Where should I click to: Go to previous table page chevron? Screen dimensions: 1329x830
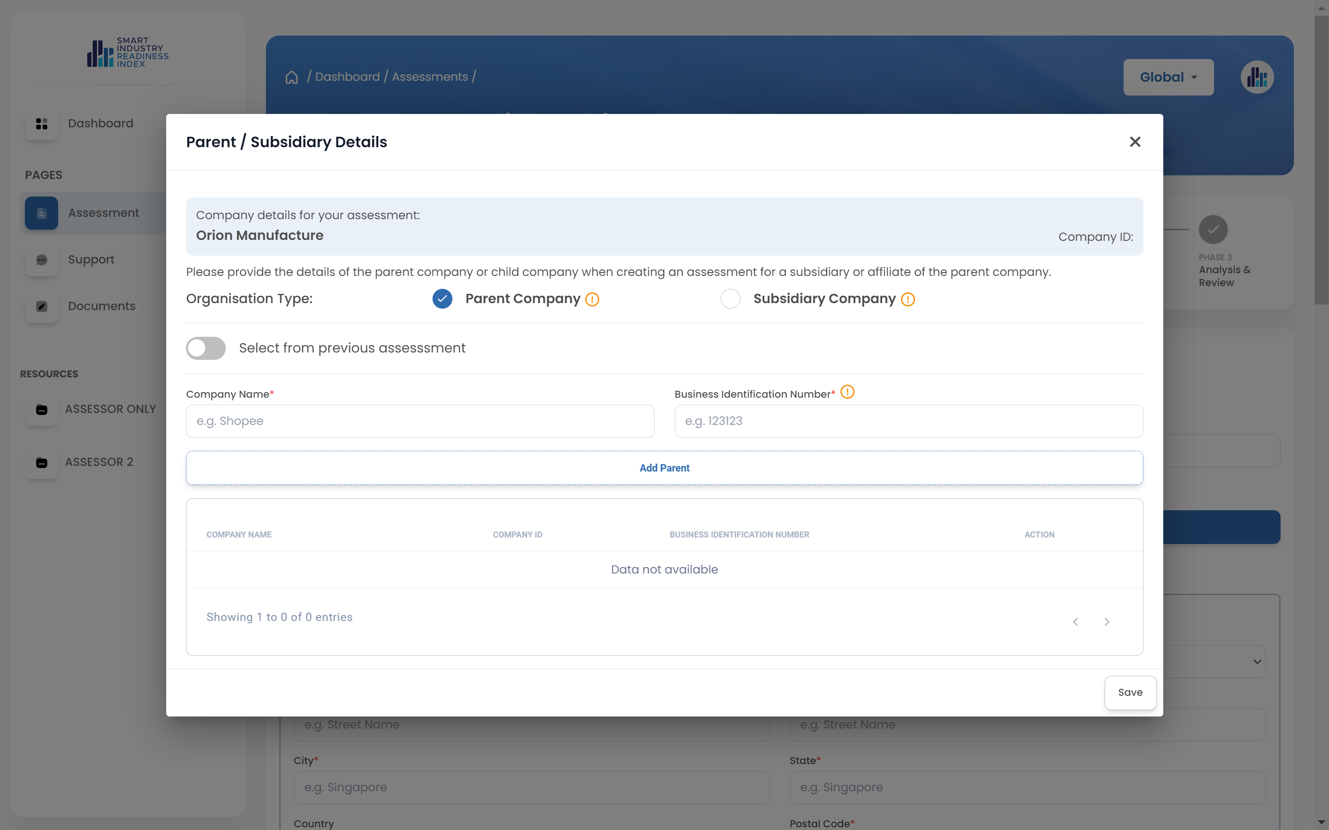click(1075, 621)
